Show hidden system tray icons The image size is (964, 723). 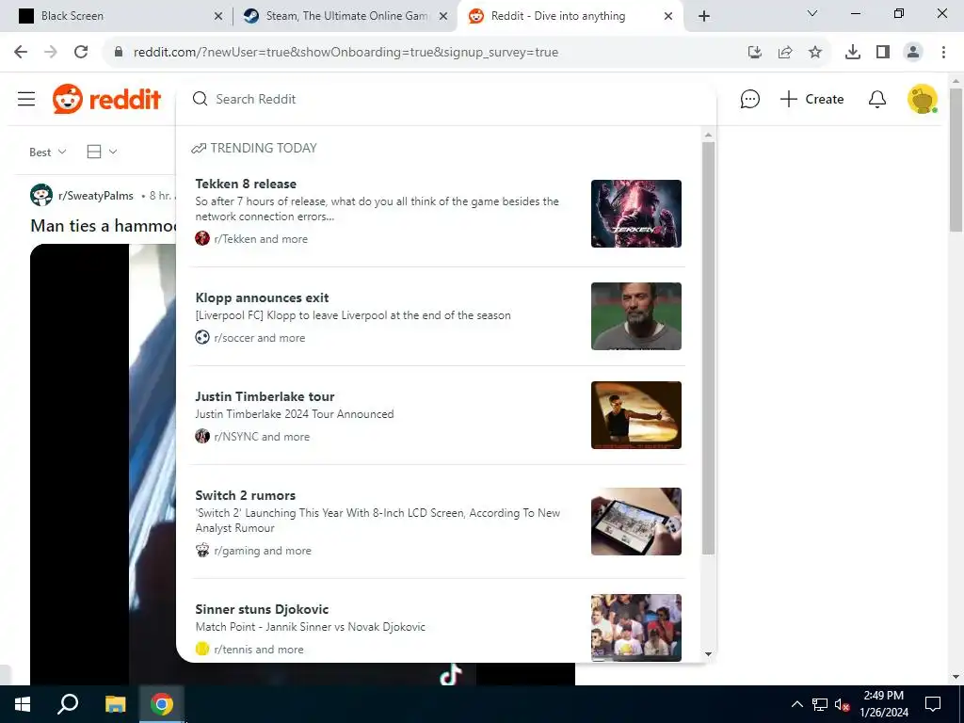point(796,704)
